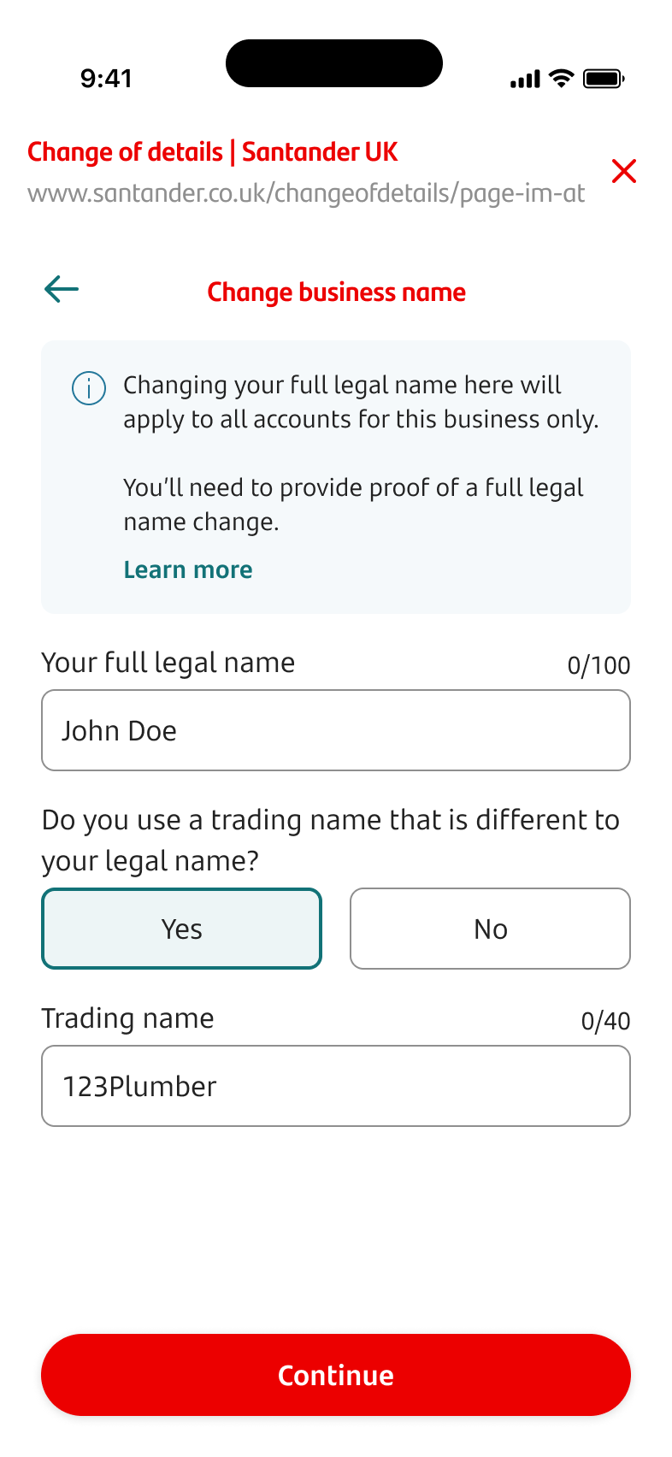Tap the 'Your full legal name' label

pyautogui.click(x=168, y=663)
